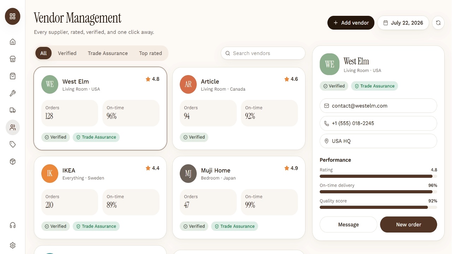Open the package box icon in the sidebar
The height and width of the screenshot is (254, 452).
13,162
